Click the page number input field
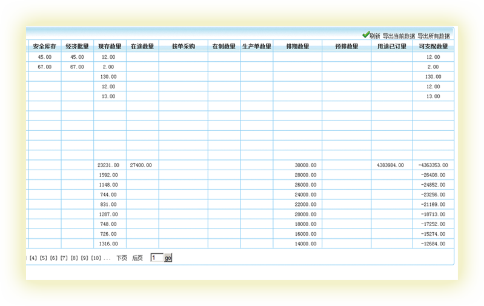Image resolution: width=484 pixels, height=306 pixels. pos(156,258)
